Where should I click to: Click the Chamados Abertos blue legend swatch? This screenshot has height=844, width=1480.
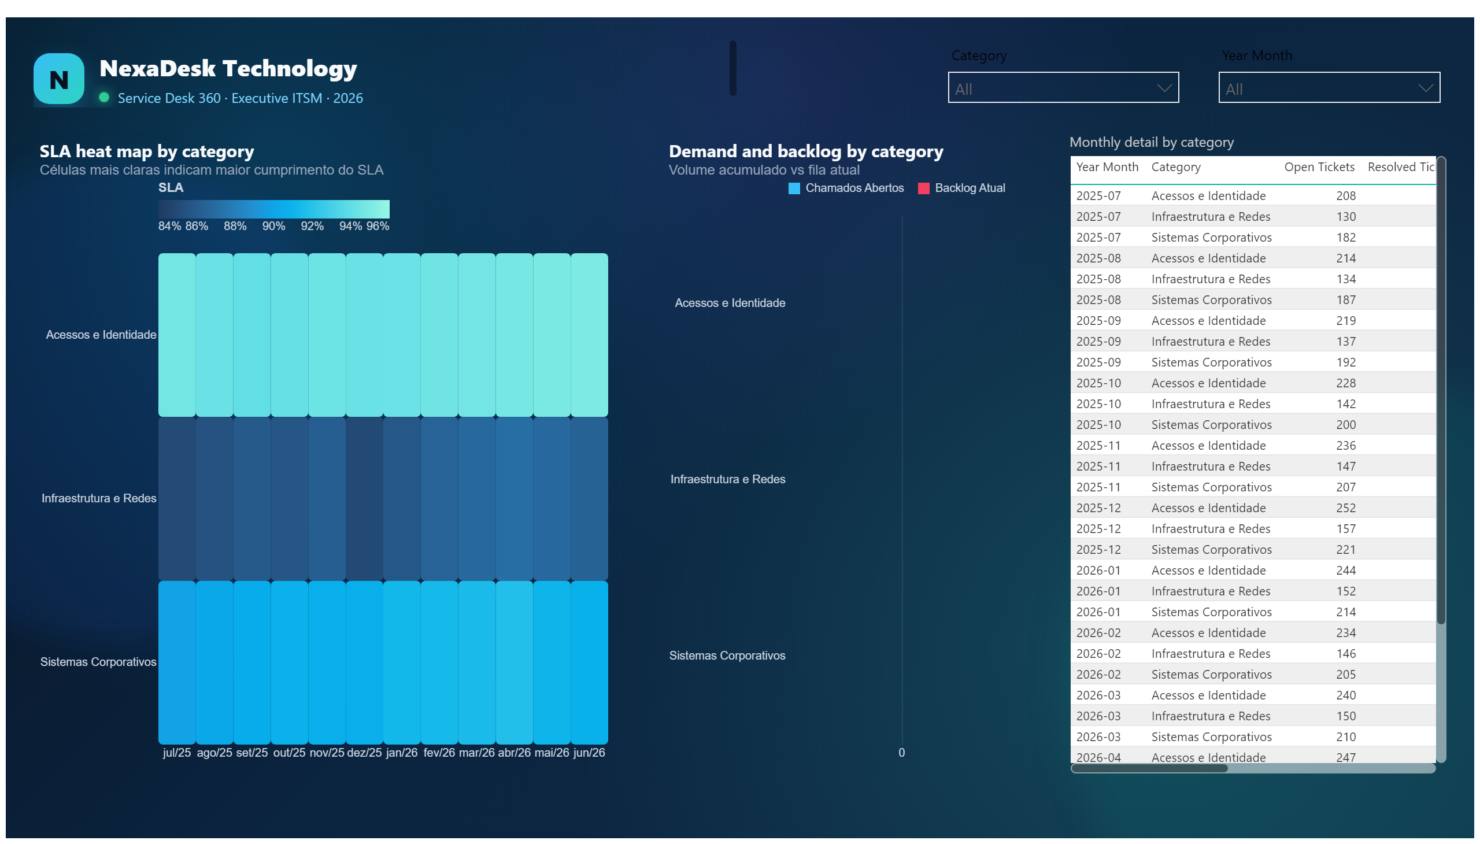pyautogui.click(x=794, y=188)
